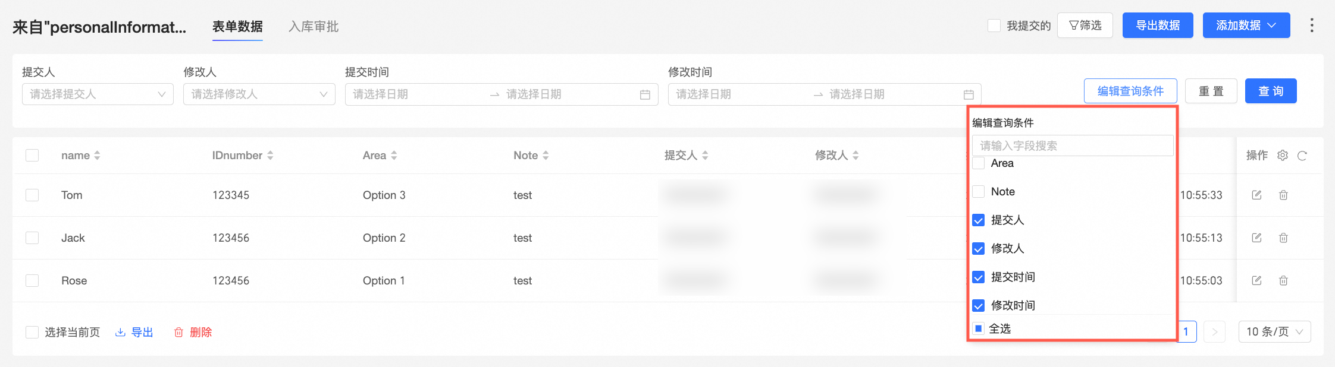Switch to 入库审批 tab

(x=314, y=27)
